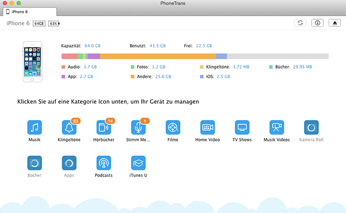Image resolution: width=346 pixels, height=213 pixels.
Task: Click the App value 2.7 GB
Action: tap(86, 76)
